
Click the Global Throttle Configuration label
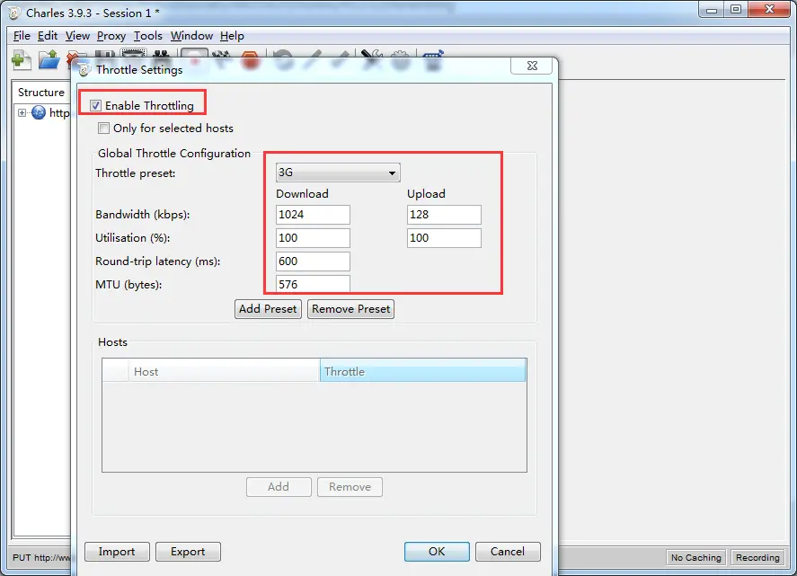(x=174, y=154)
